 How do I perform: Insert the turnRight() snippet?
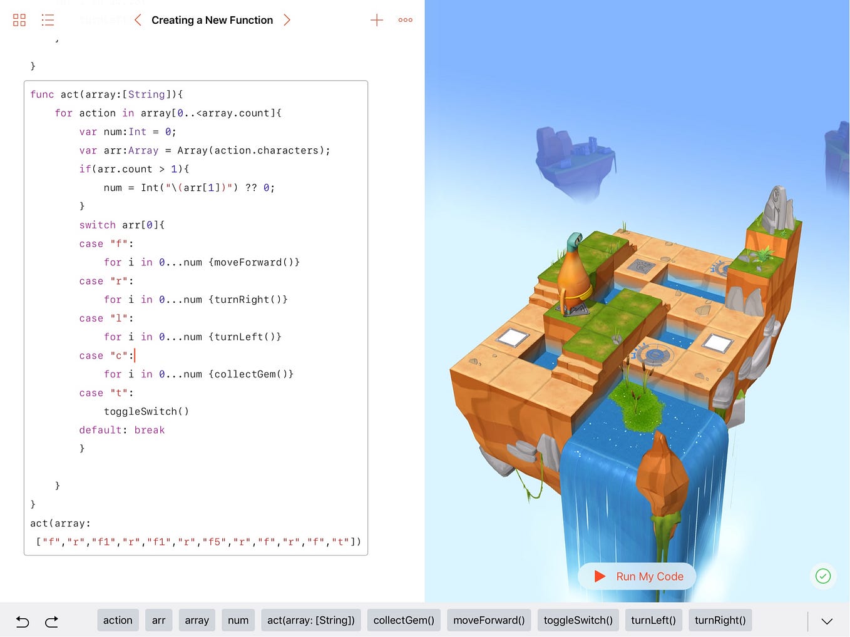pos(720,620)
